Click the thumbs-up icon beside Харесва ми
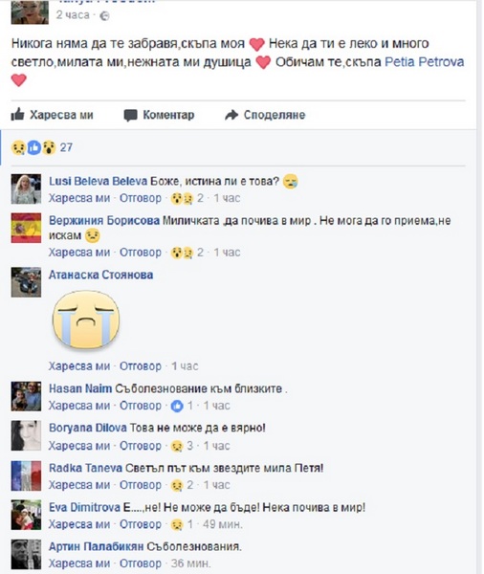 coord(17,115)
